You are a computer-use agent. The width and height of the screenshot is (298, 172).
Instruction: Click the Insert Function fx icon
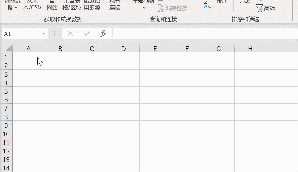click(103, 34)
